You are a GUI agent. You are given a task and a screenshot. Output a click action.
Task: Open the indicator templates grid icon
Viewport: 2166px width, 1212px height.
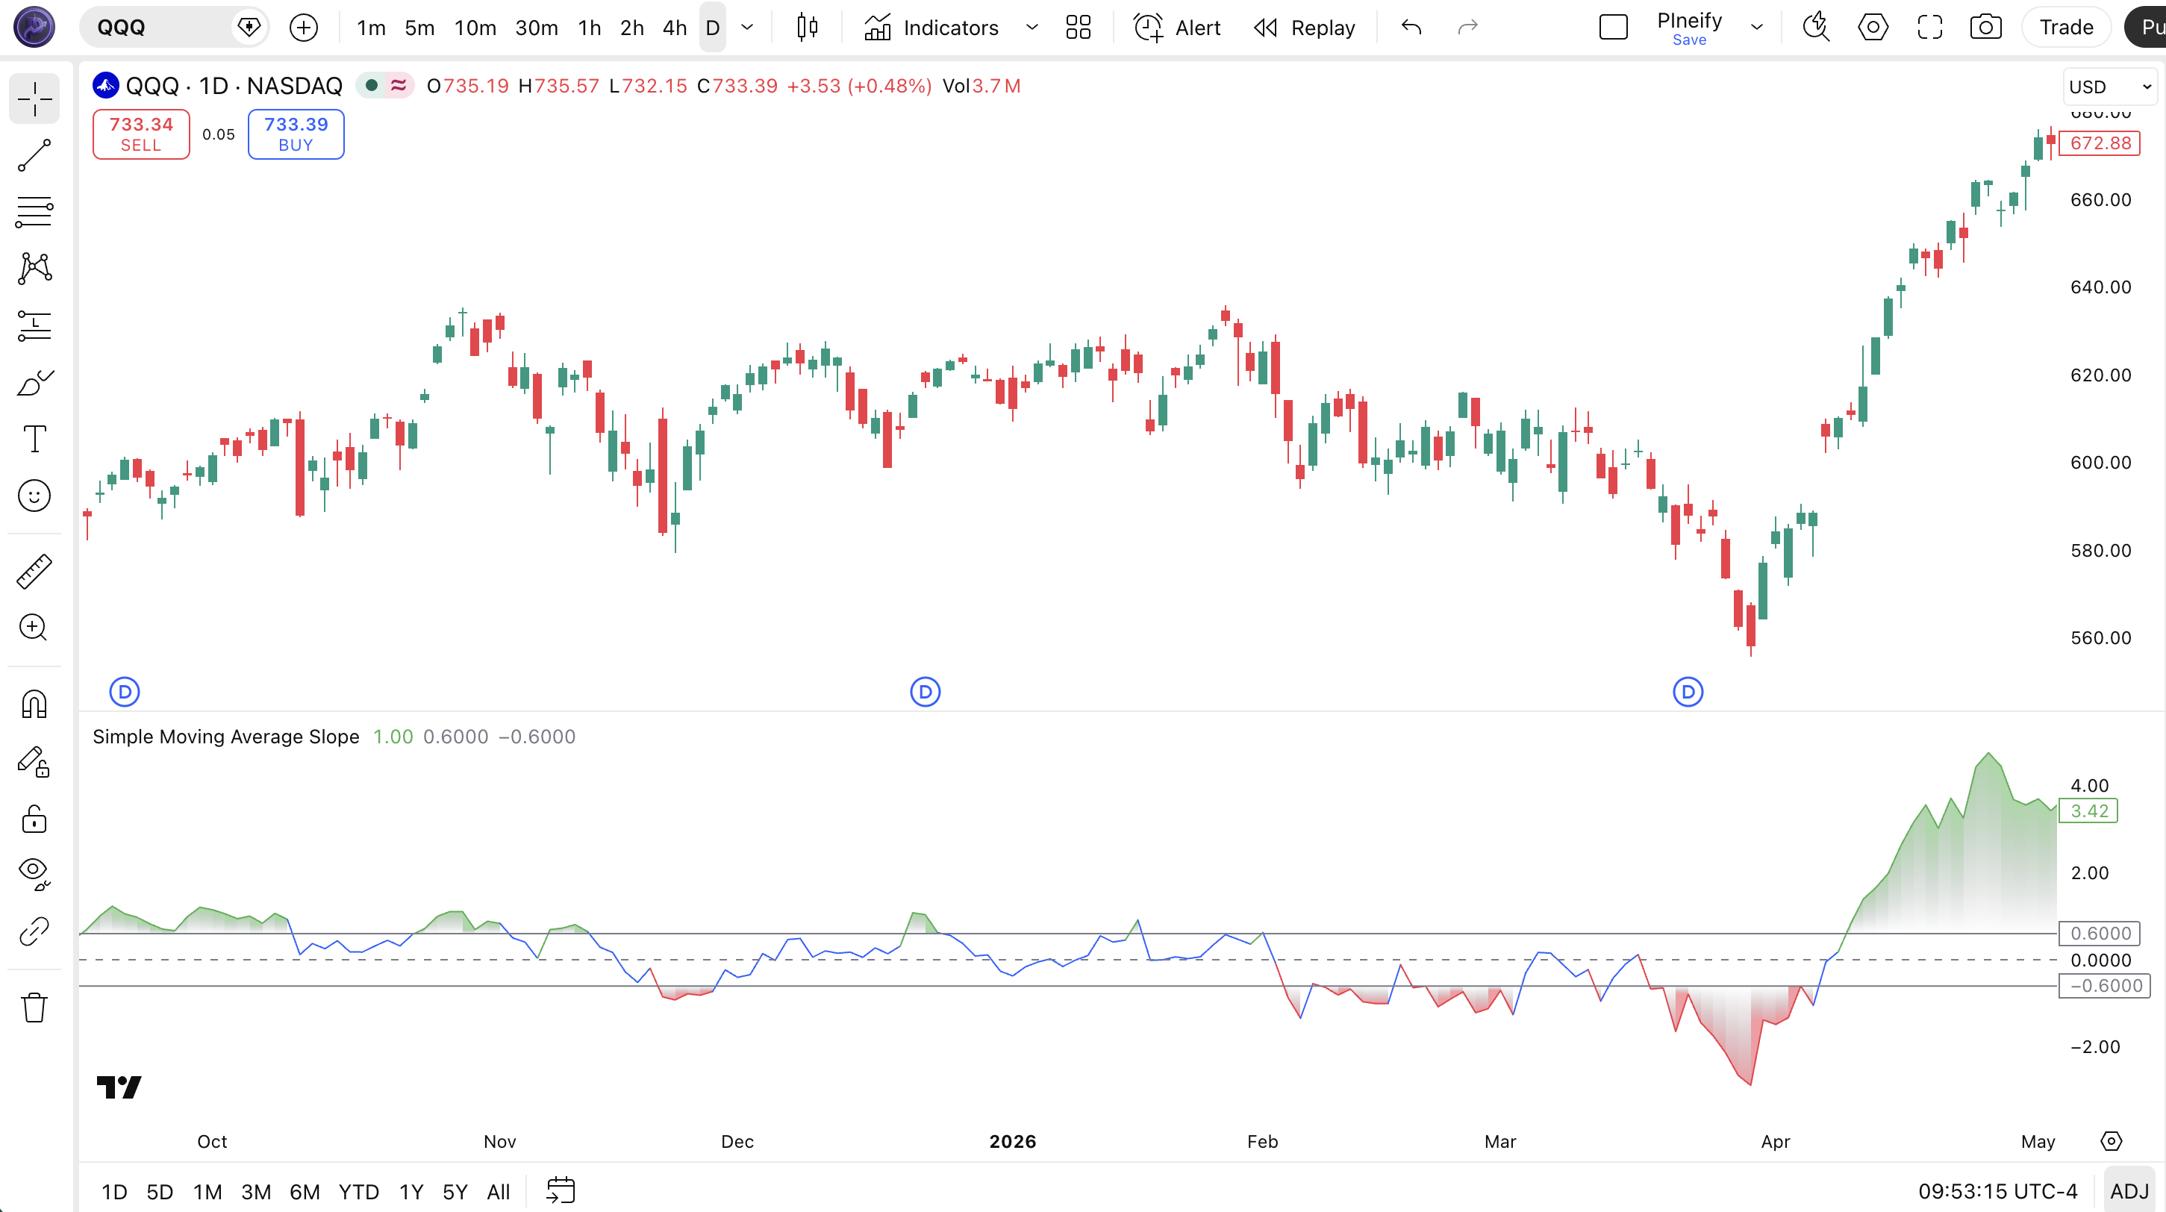(1078, 28)
